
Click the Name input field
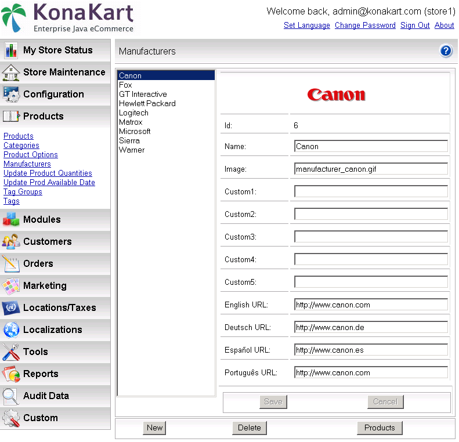click(371, 146)
